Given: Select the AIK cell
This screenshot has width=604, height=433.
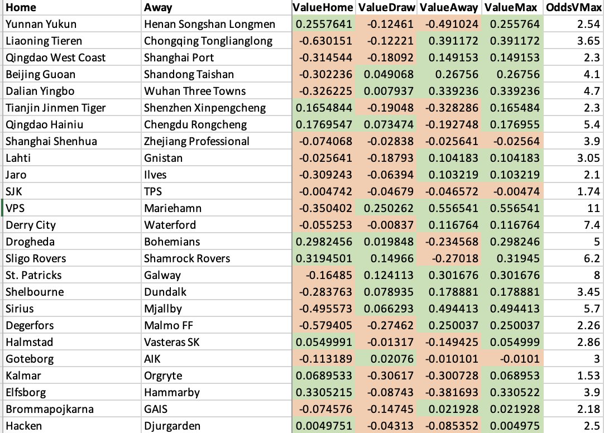Looking at the screenshot, I should [x=217, y=359].
